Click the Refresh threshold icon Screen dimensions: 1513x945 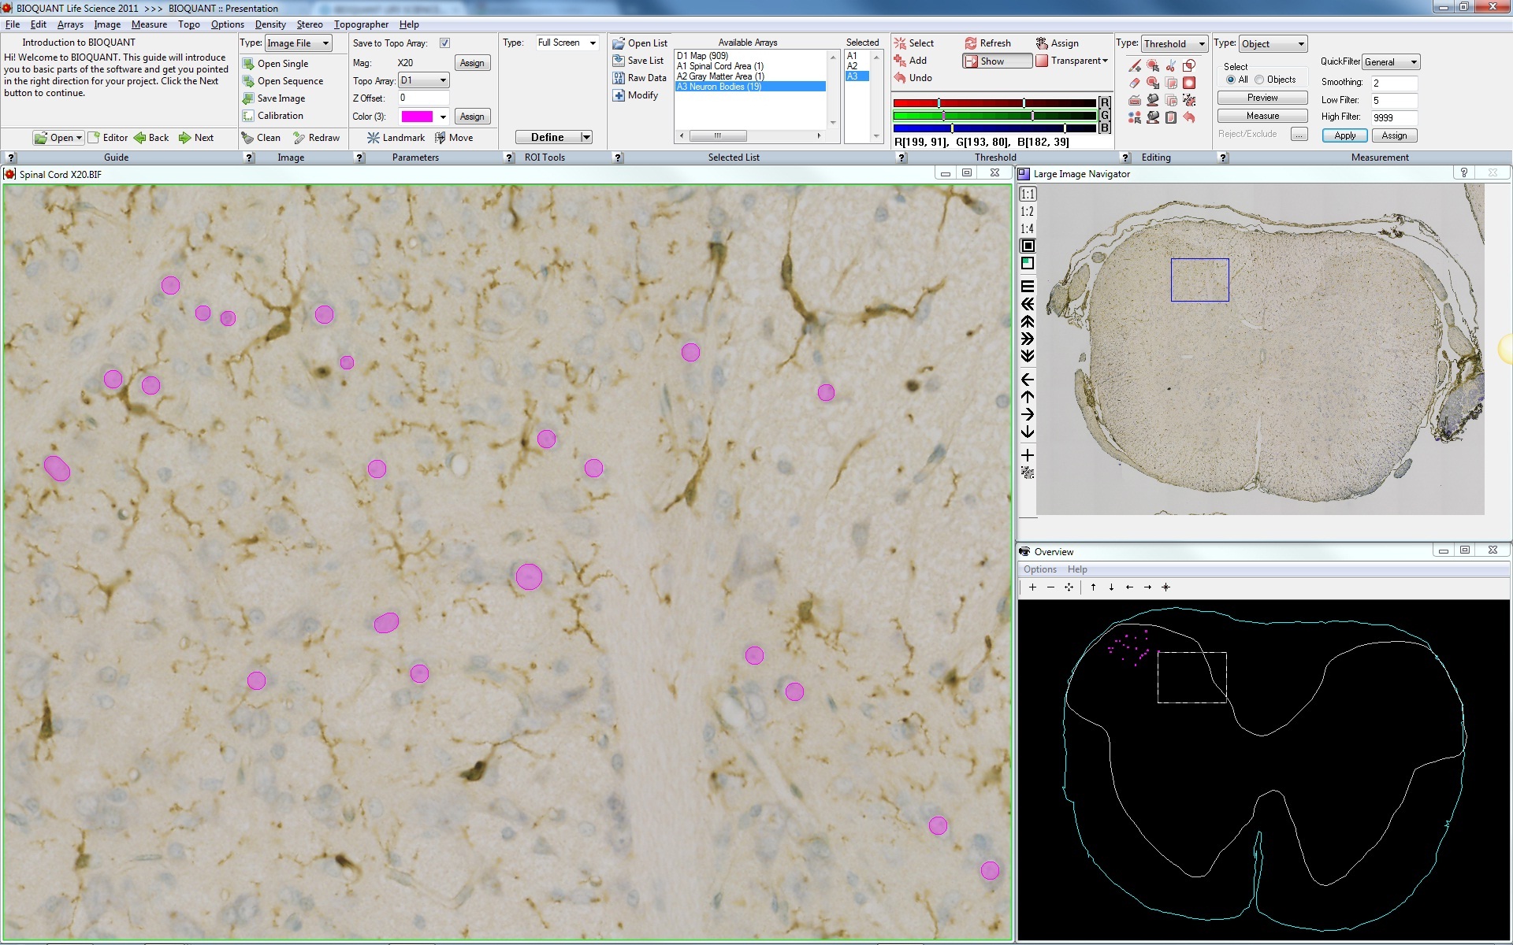coord(971,43)
